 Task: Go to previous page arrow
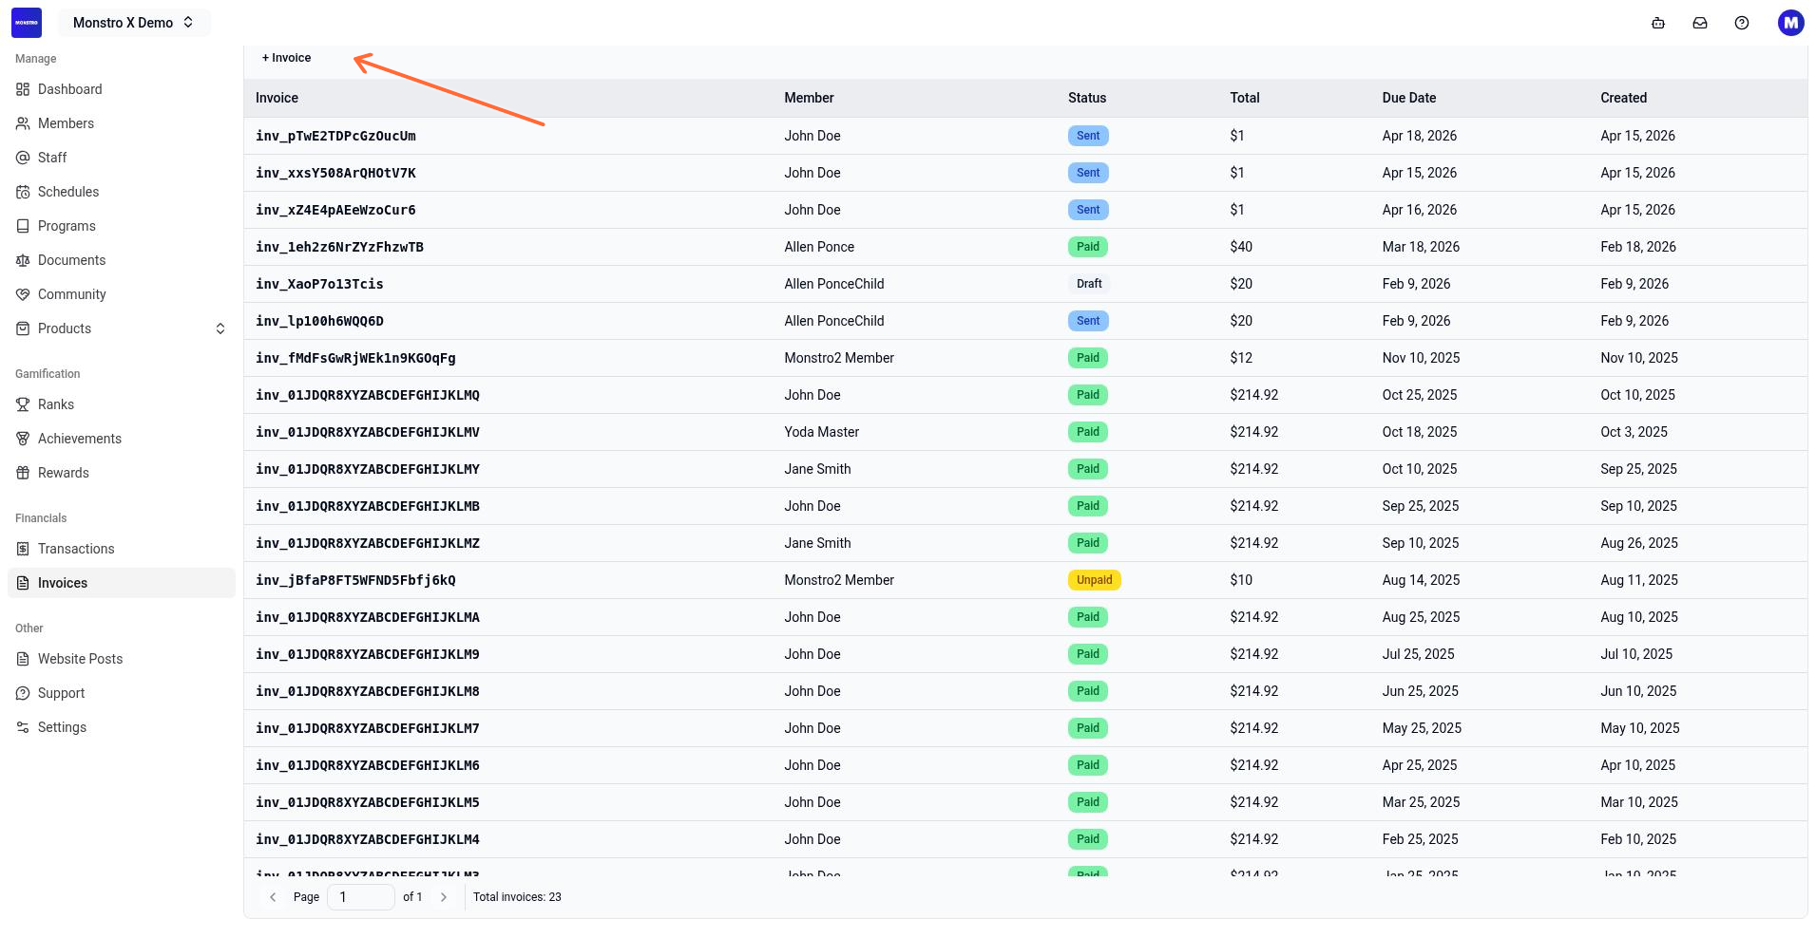coord(273,897)
